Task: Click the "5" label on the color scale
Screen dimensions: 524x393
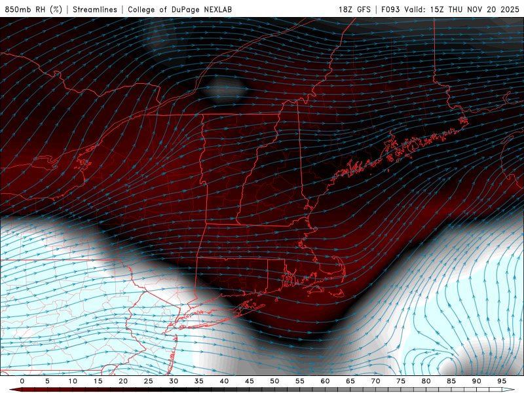Action: click(47, 381)
